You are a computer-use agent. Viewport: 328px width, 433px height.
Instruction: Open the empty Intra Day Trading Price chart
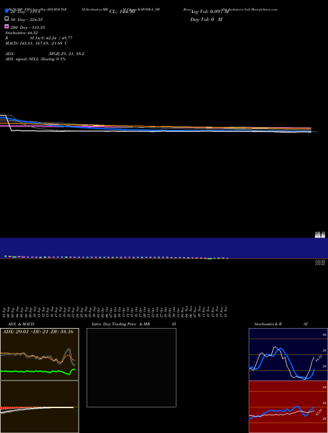131,367
